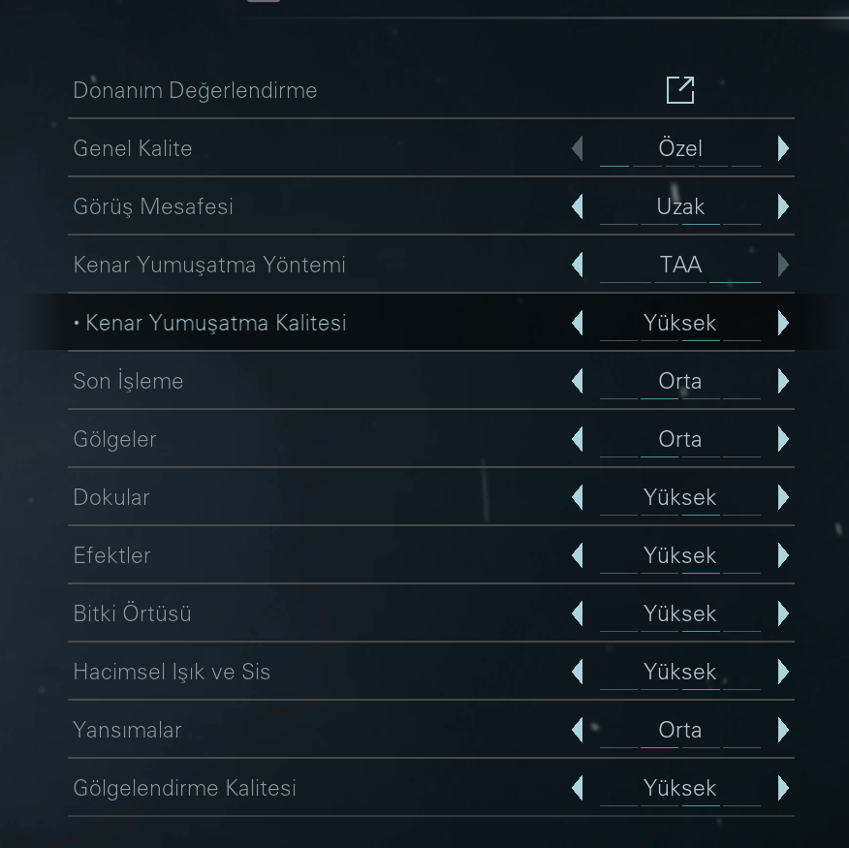Select the Yansımalar settings row label
849x848 pixels.
point(127,730)
